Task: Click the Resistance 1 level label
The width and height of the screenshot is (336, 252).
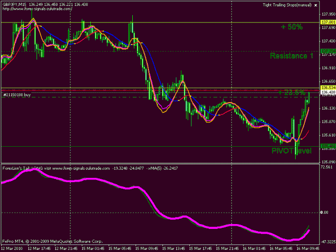Action: [291, 56]
